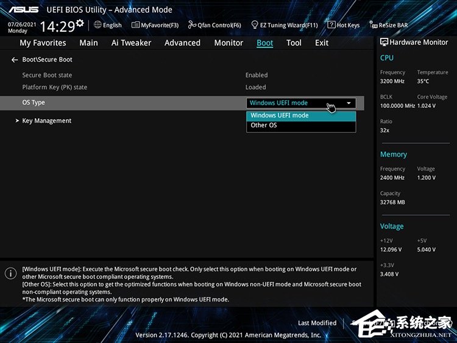Click the ReSize BAR toolbar icon
The width and height of the screenshot is (457, 343).
pyautogui.click(x=373, y=25)
